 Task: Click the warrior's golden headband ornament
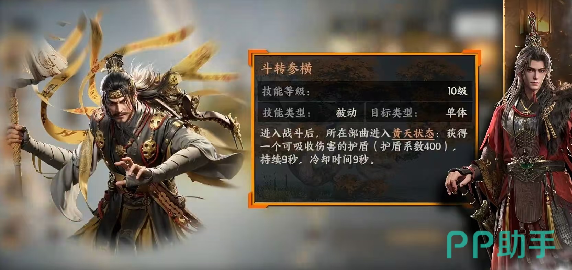124,94
